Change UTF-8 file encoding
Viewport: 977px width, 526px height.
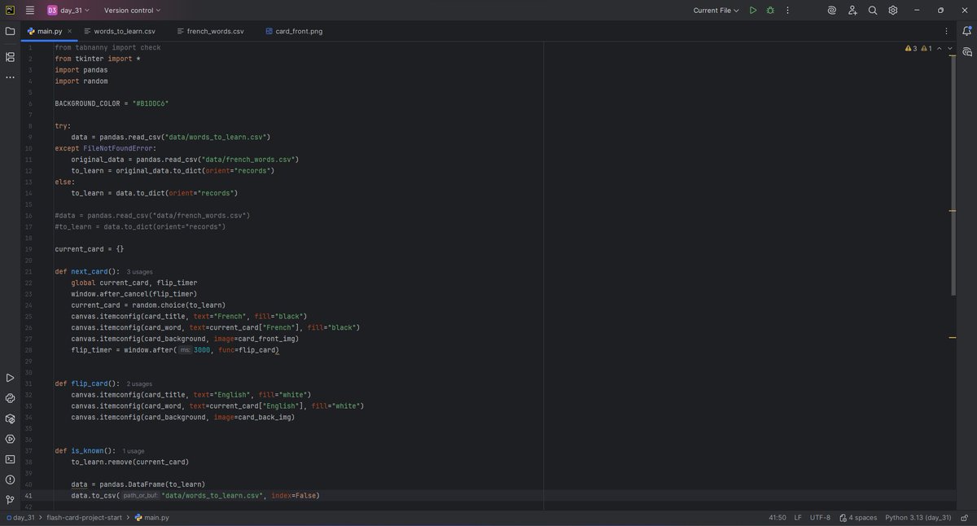point(821,517)
